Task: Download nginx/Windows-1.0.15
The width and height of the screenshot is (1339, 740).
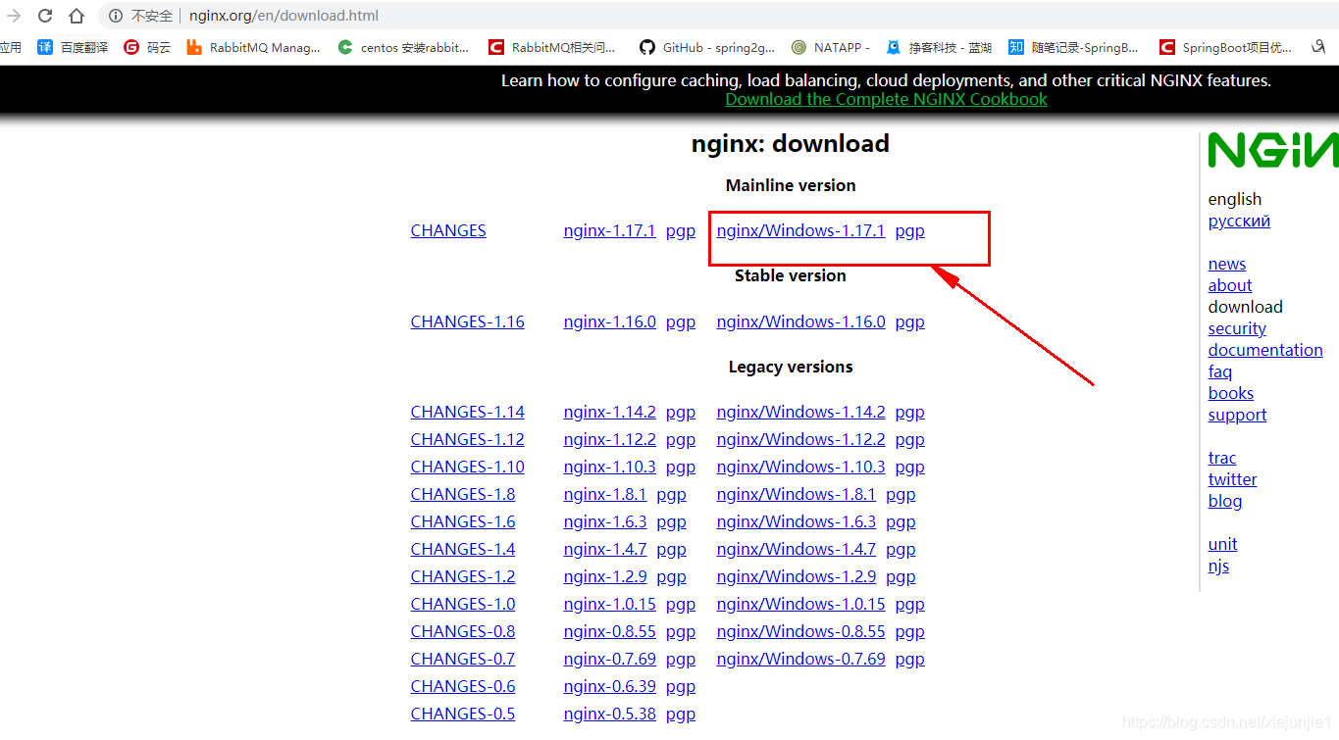Action: [x=800, y=604]
